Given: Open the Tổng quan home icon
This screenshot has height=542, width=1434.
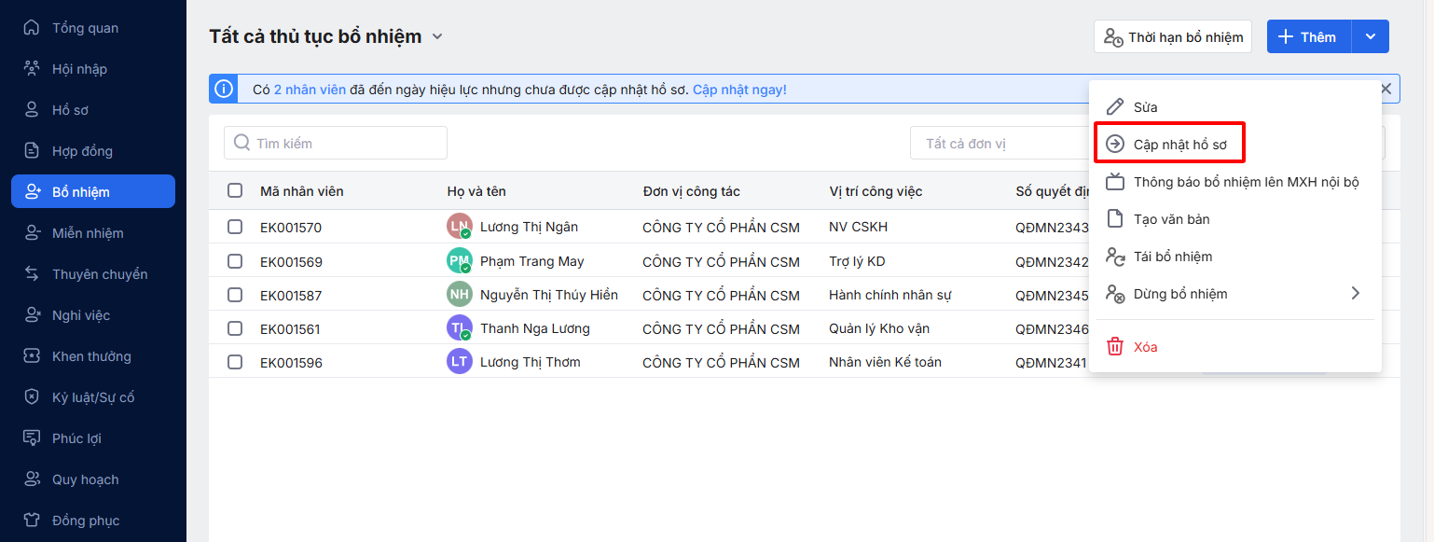Looking at the screenshot, I should (33, 28).
